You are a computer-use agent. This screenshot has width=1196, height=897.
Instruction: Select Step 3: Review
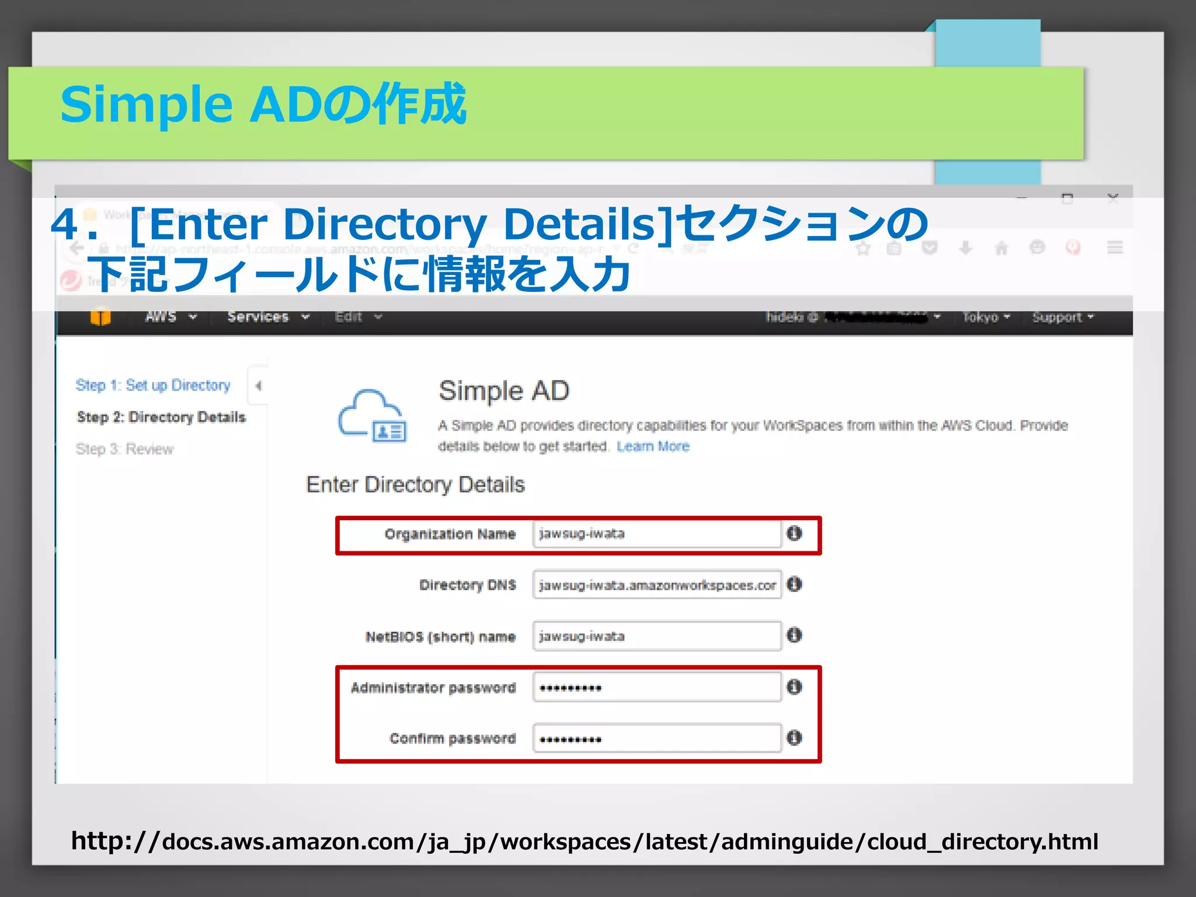click(124, 449)
